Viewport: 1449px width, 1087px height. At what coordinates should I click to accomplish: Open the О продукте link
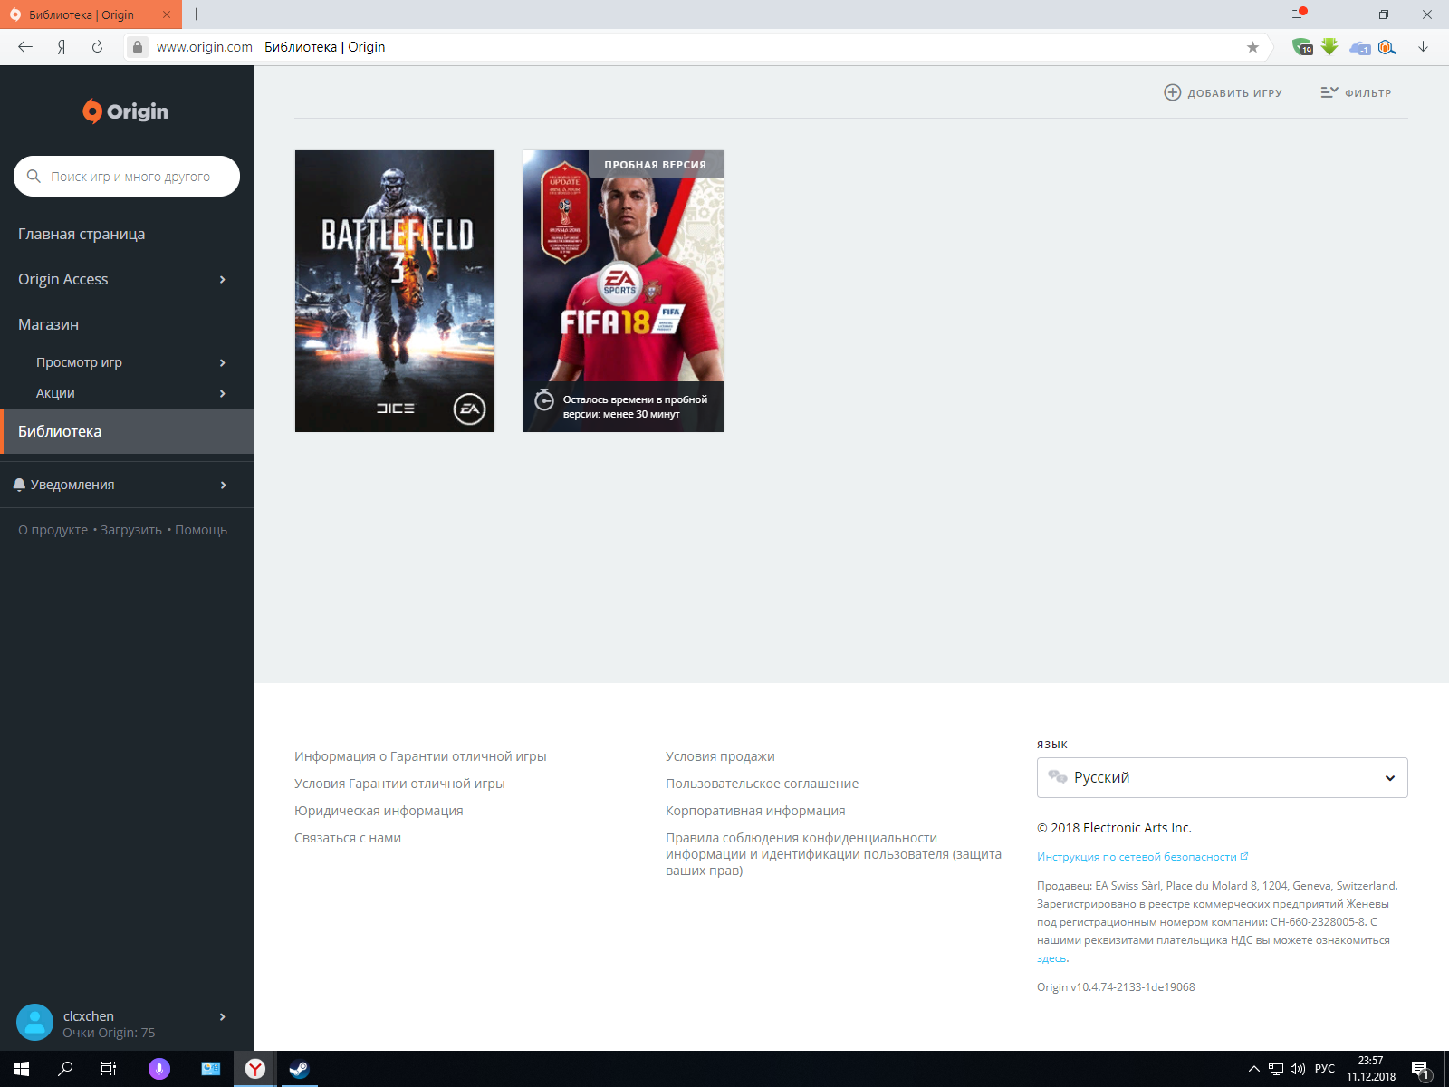[x=53, y=530]
